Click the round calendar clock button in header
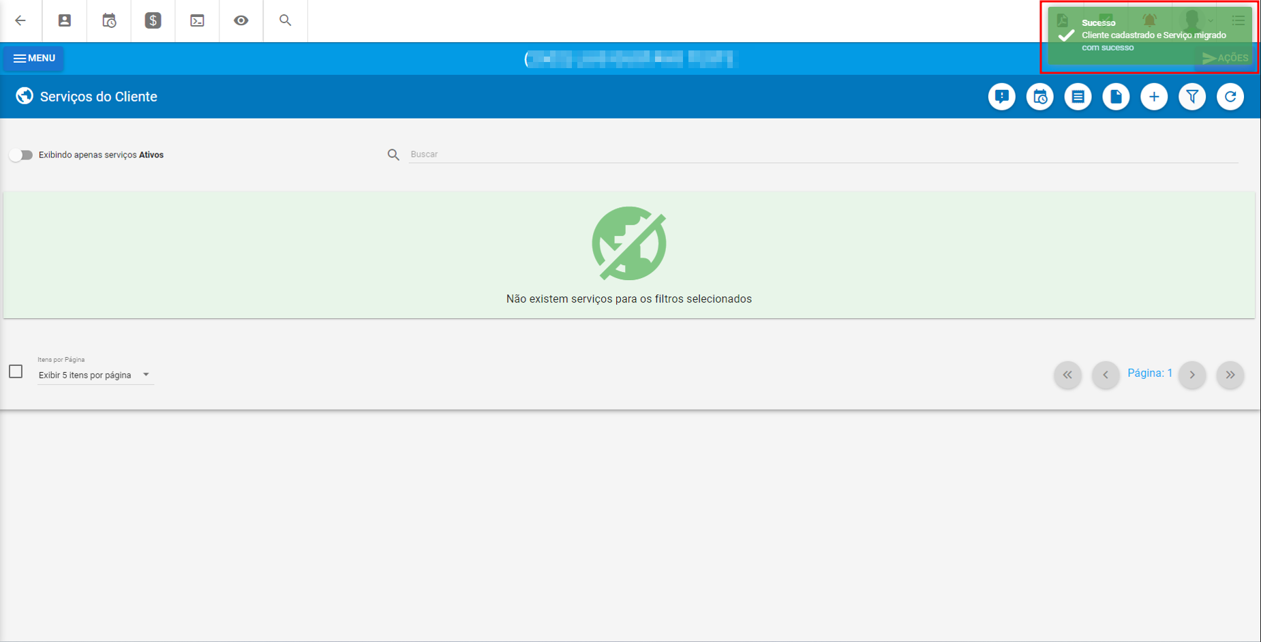The image size is (1261, 642). [1039, 97]
